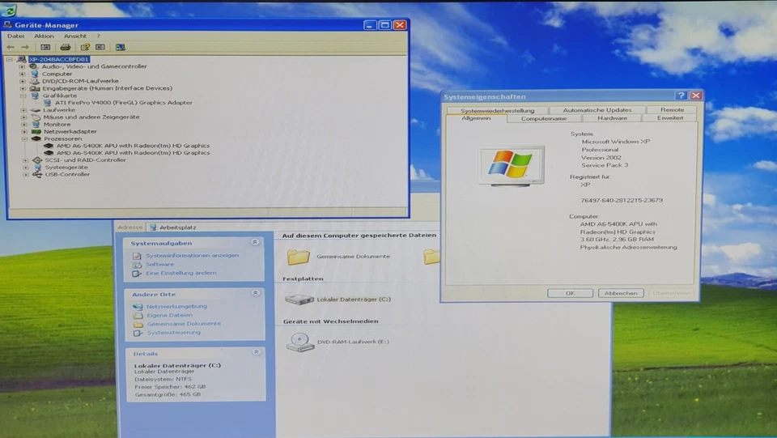Select Eingabegeräte (Human Interface Devices) entry

point(107,88)
